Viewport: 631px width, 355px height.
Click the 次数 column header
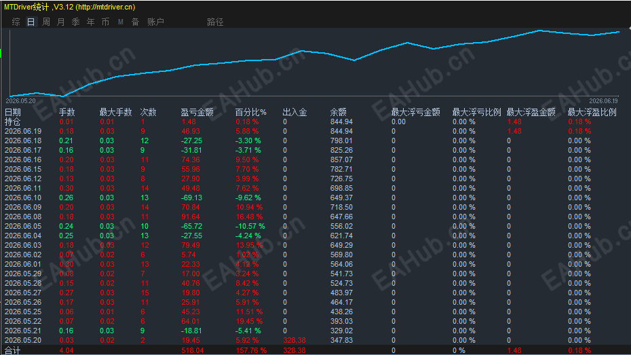(148, 112)
